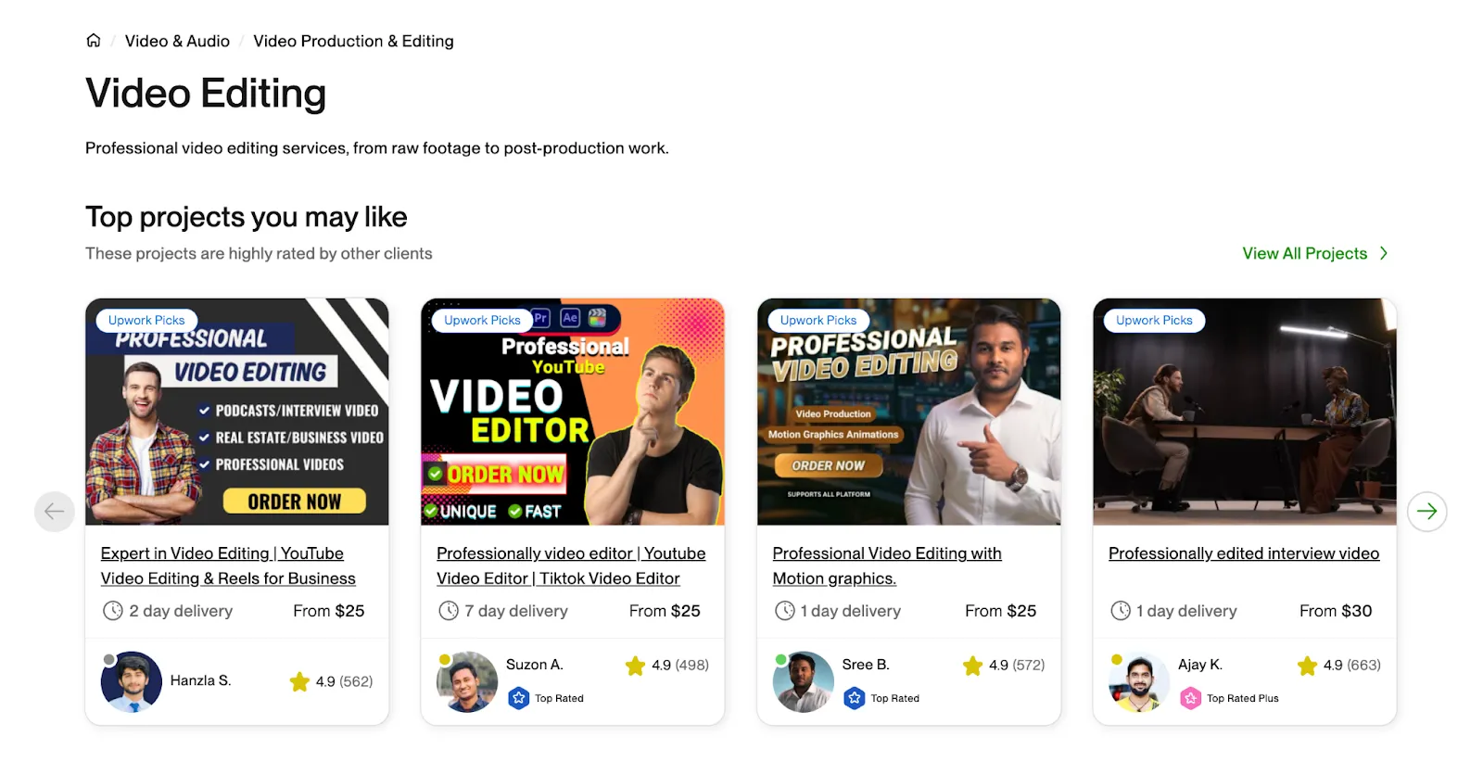Go to home via breadcrumb house icon
This screenshot has height=762, width=1483.
[94, 41]
